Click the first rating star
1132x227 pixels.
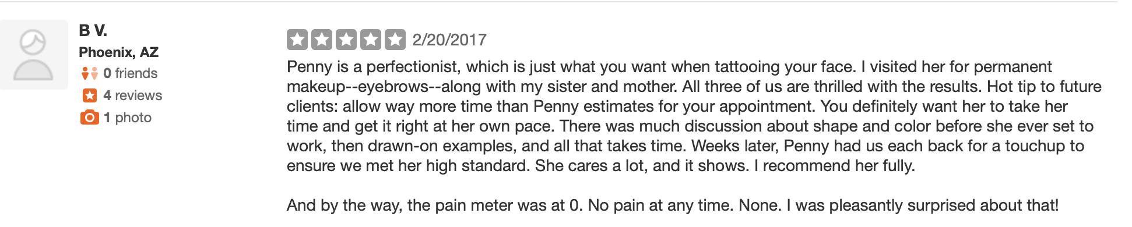tap(297, 40)
